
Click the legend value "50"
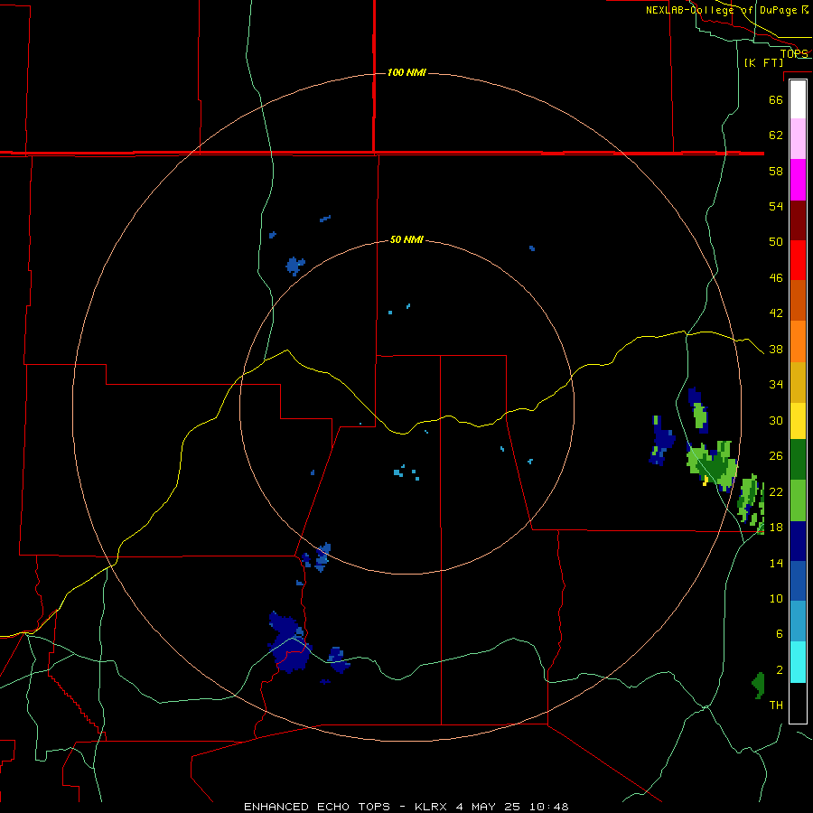pyautogui.click(x=776, y=242)
